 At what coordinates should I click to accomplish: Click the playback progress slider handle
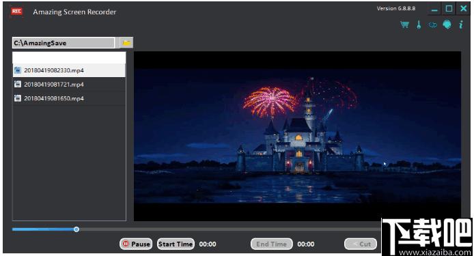coord(76,229)
